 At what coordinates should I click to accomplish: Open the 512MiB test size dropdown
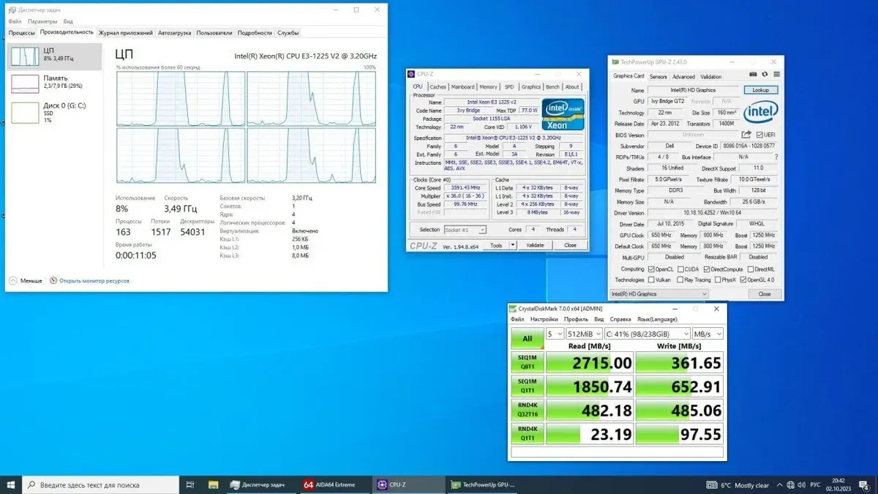tap(583, 334)
